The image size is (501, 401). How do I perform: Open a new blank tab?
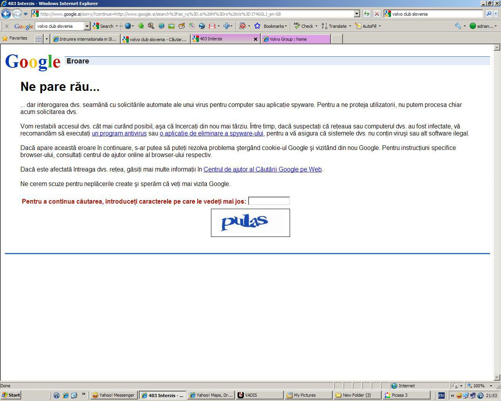click(337, 39)
